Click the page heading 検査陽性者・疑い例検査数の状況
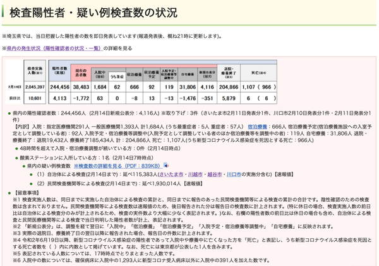Screen dimensions: 379x266 pos(93,13)
